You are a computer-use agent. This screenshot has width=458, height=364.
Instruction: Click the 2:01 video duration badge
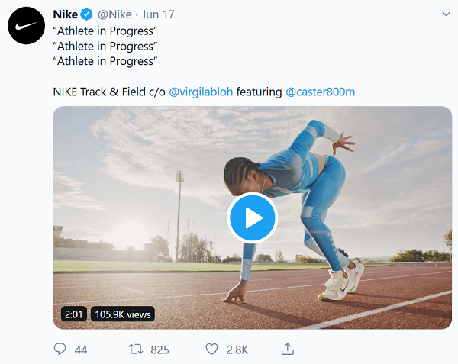click(73, 314)
